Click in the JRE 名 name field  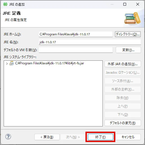90,42
